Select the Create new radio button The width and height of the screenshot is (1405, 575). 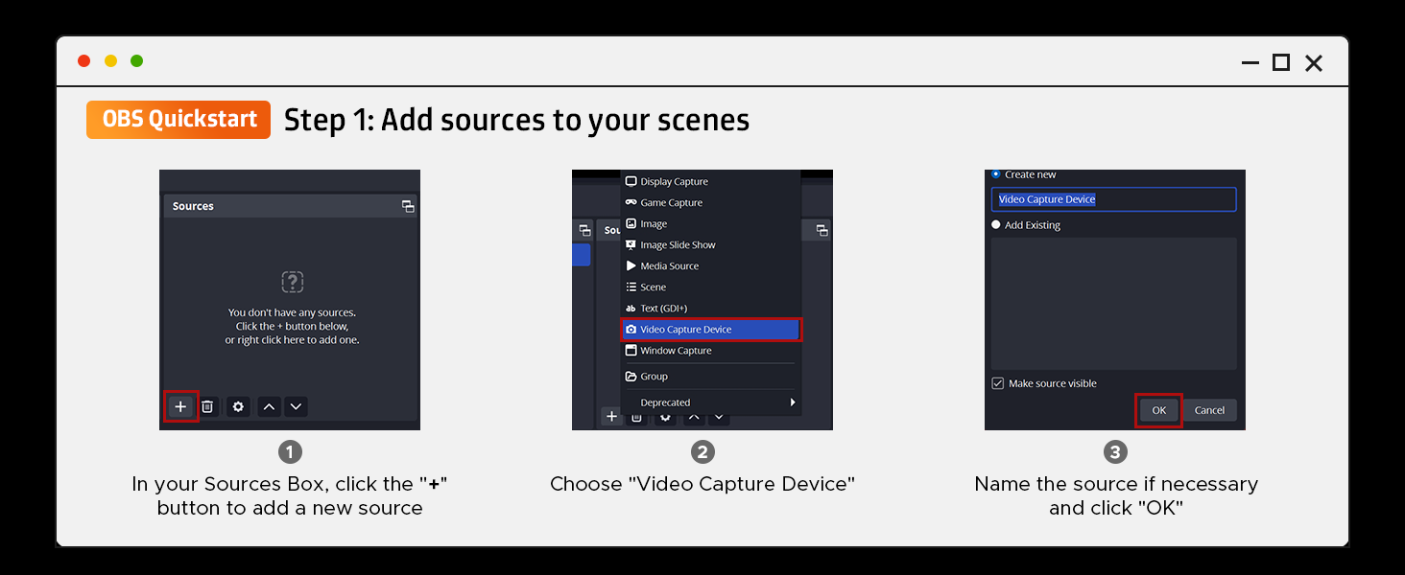click(997, 173)
